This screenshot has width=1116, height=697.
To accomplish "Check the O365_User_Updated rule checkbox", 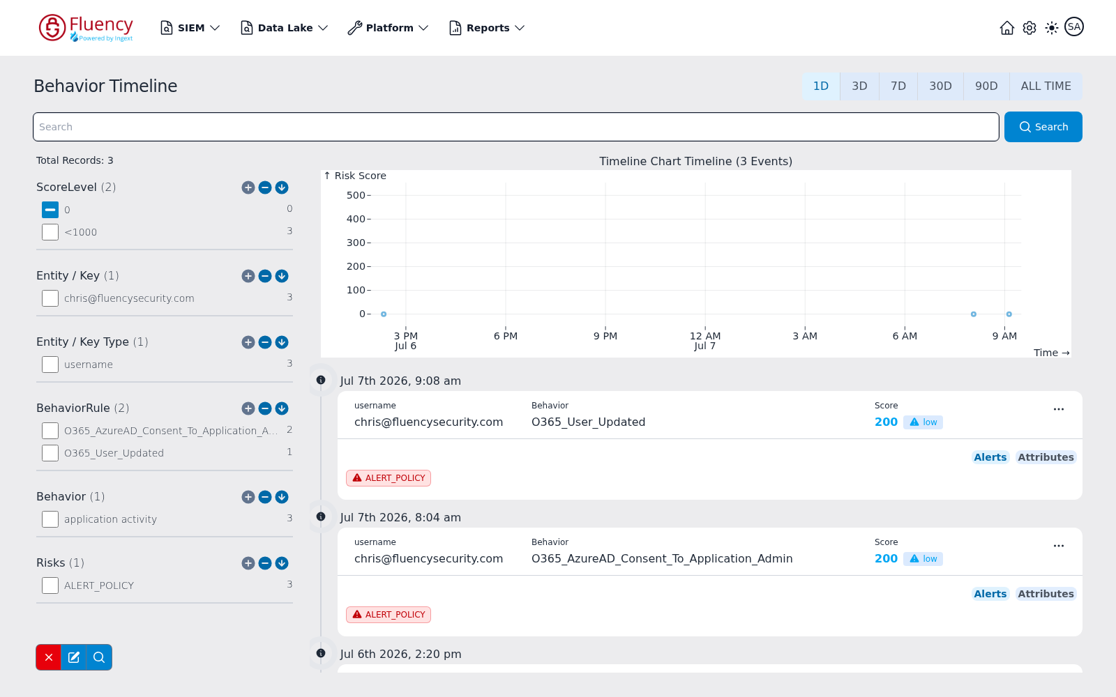I will 50,453.
